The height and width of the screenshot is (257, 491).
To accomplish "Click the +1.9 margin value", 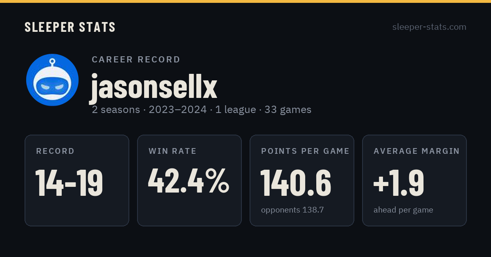I will point(399,183).
